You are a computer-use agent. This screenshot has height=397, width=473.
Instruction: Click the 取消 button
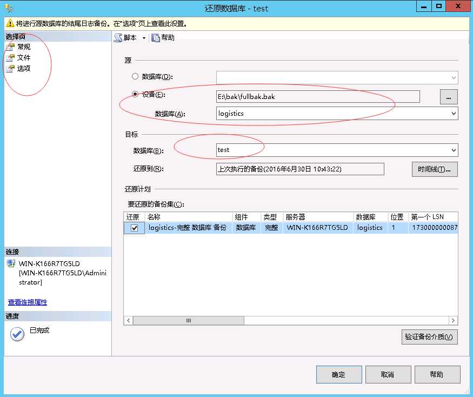388,375
